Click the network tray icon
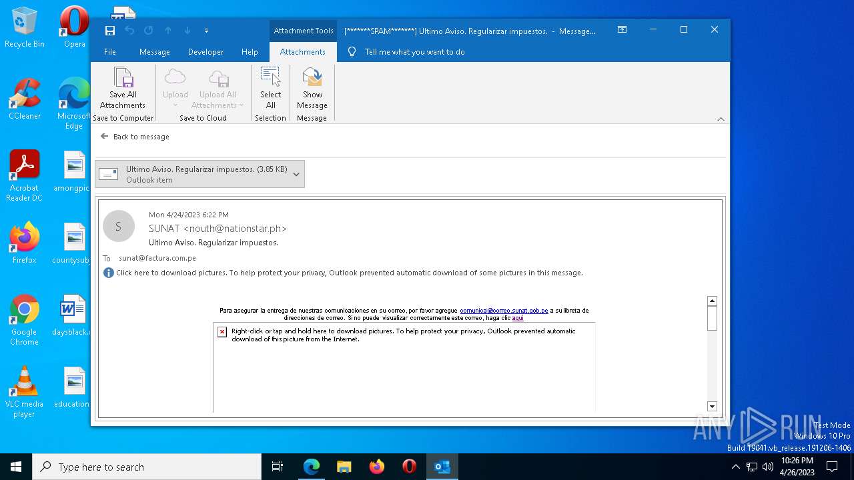854x480 pixels. [752, 467]
